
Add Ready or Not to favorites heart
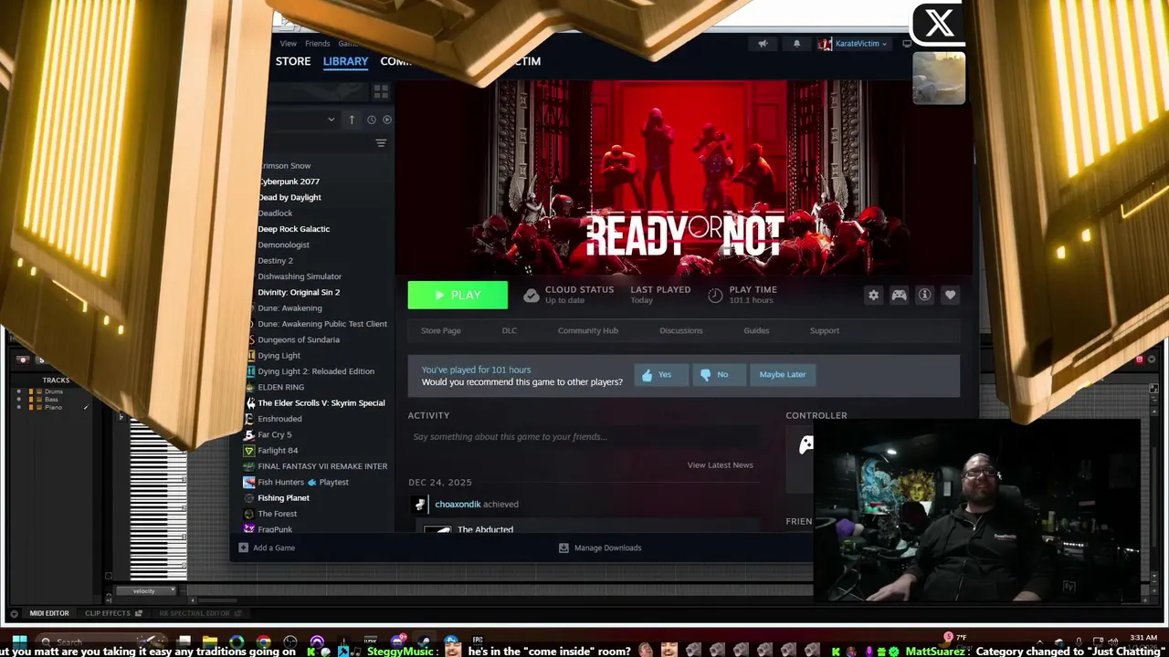(x=950, y=295)
